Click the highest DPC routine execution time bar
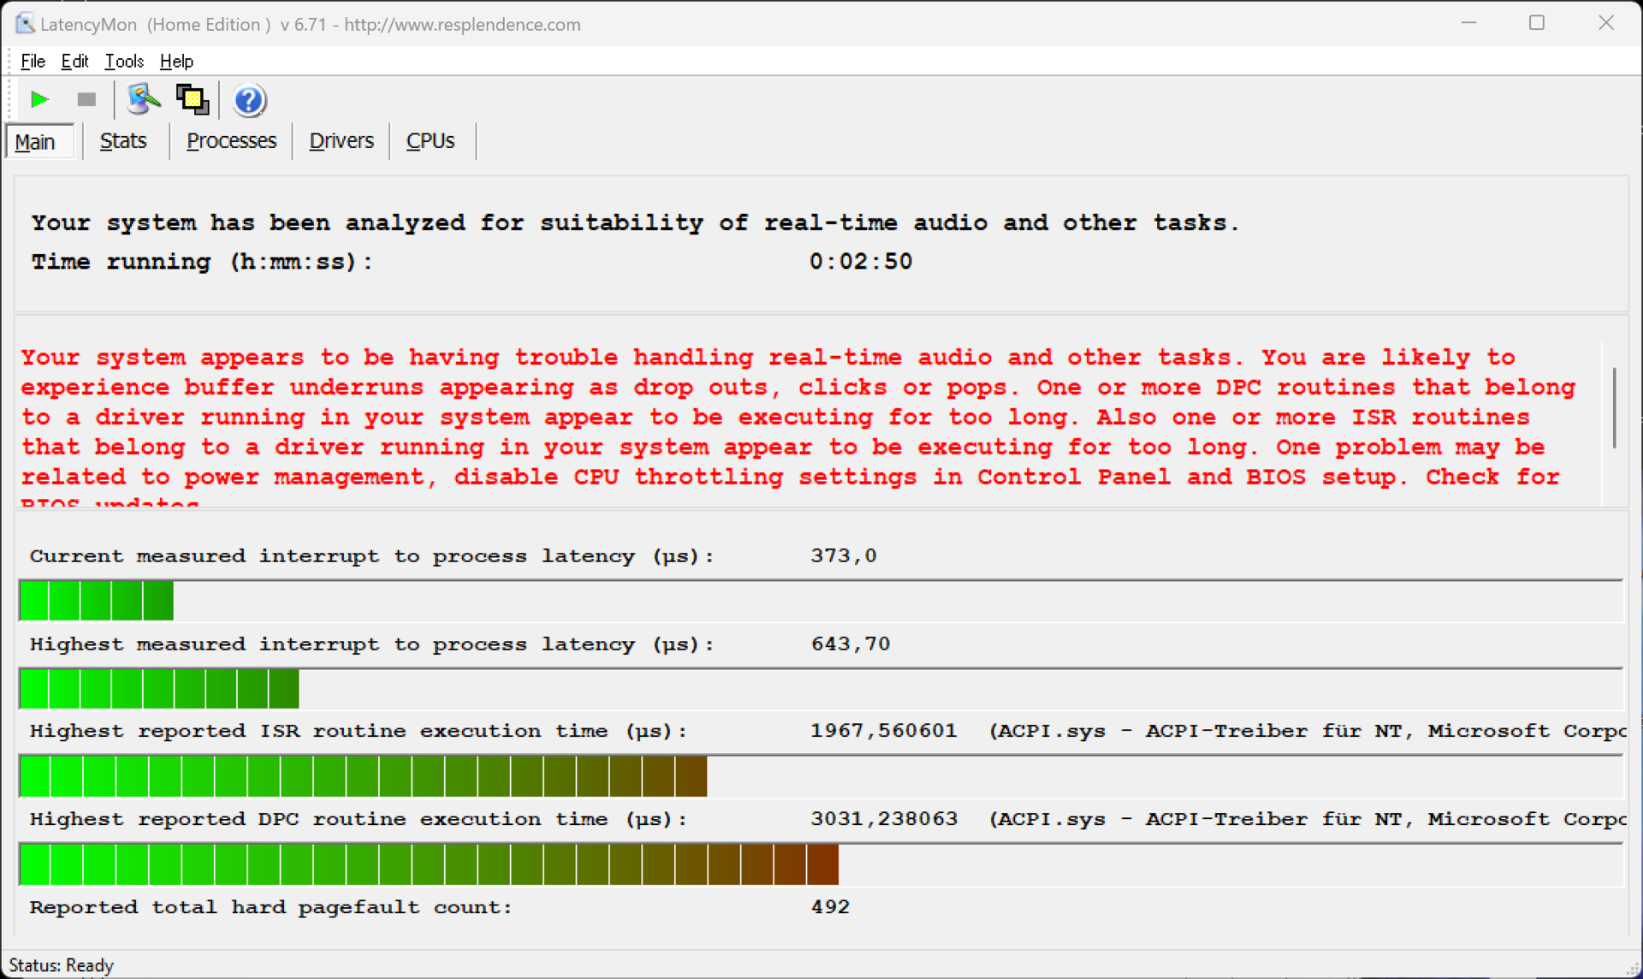 click(428, 863)
